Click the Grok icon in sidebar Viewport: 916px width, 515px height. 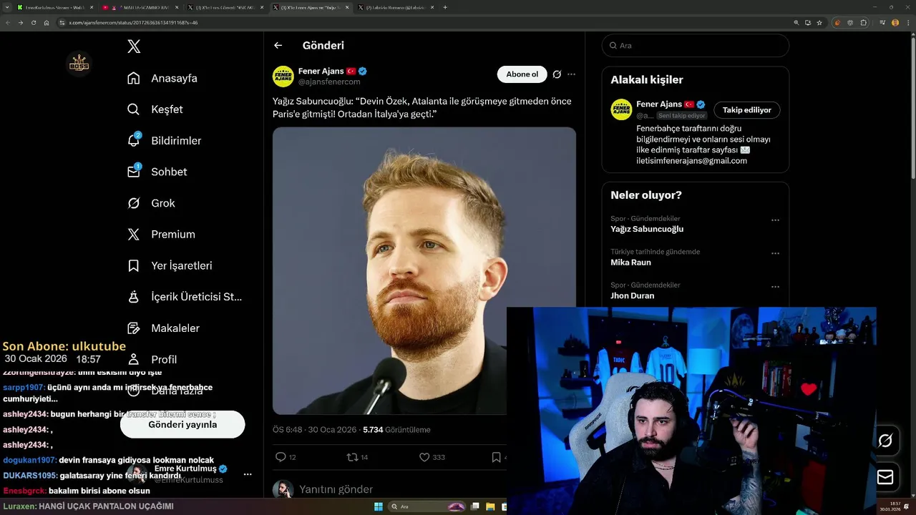pos(134,203)
